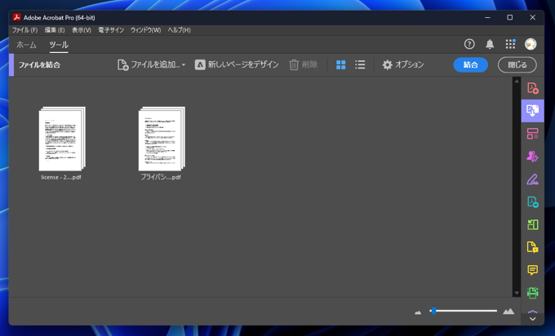Open the Fill & Sign pen tool
The width and height of the screenshot is (555, 336).
[533, 179]
